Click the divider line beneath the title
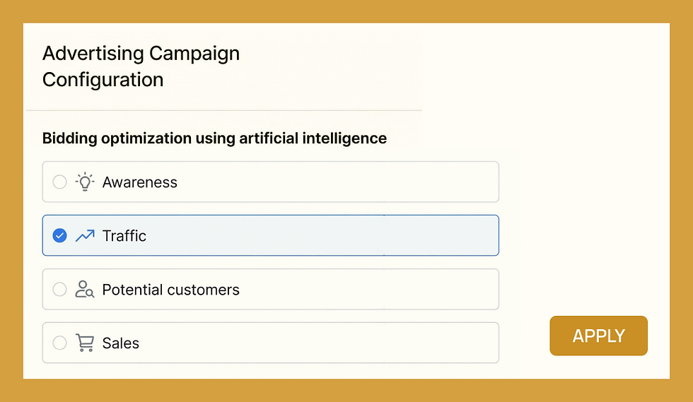 224,110
